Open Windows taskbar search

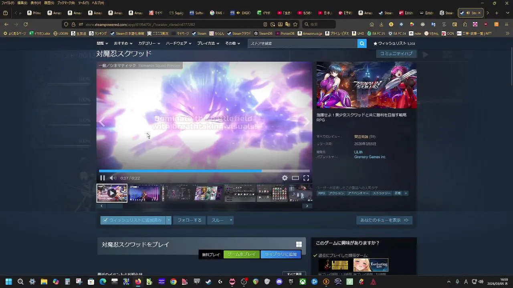(20, 282)
